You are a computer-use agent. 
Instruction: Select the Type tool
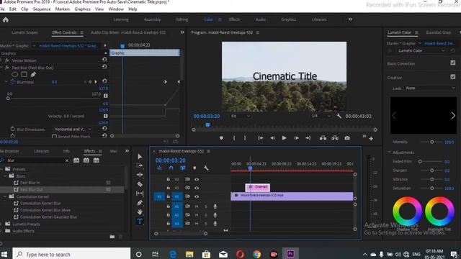(x=140, y=221)
